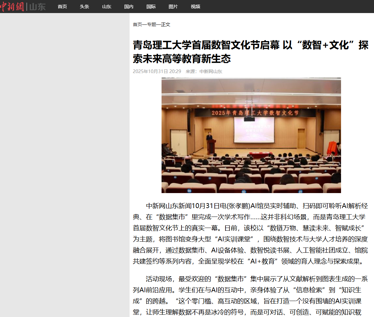
Task: Click the gray 山东 channel logo
Action: [x=38, y=7]
